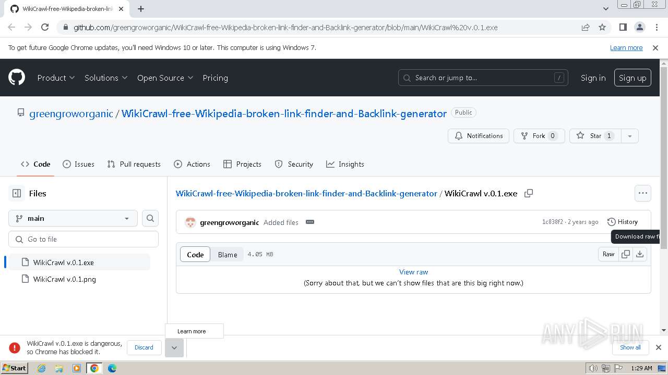The image size is (668, 375).
Task: Open the Pull requests tab
Action: click(134, 164)
